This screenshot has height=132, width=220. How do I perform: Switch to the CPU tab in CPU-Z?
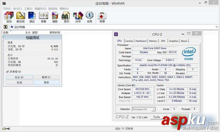click(x=119, y=41)
